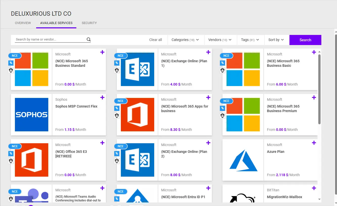The height and width of the screenshot is (206, 337).
Task: Click the Azure Plan logo thumbnail
Action: (x=243, y=160)
